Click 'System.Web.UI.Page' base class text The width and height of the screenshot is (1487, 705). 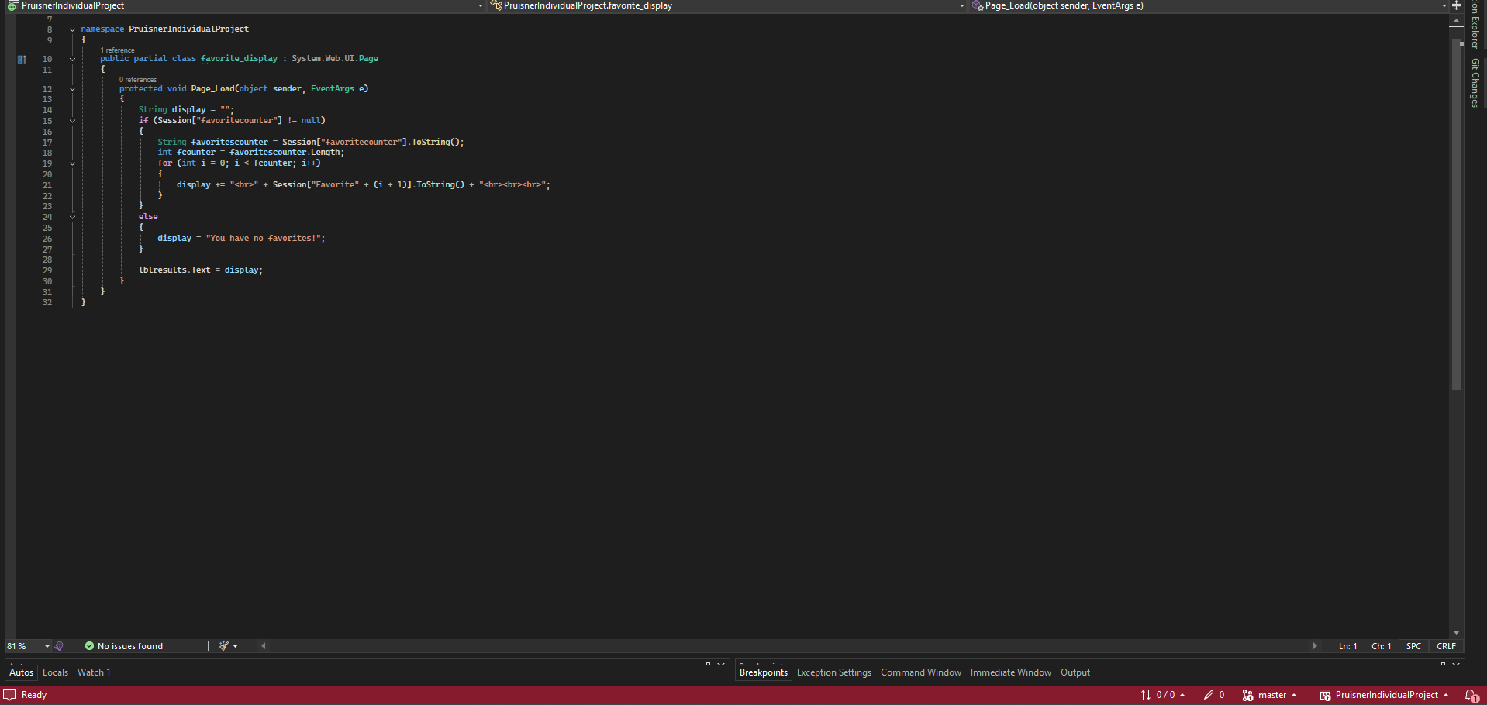coord(335,59)
